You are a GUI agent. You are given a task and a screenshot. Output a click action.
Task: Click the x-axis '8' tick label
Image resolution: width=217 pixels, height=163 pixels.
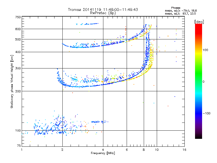[144, 150]
